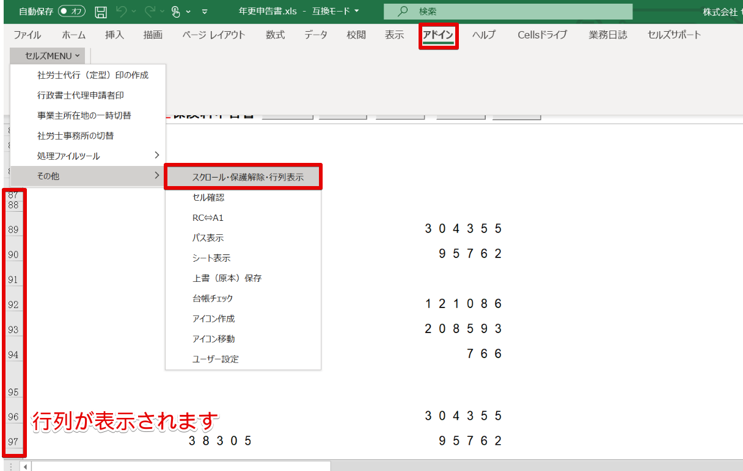
Task: Click into the 検索 search box
Action: click(x=508, y=12)
